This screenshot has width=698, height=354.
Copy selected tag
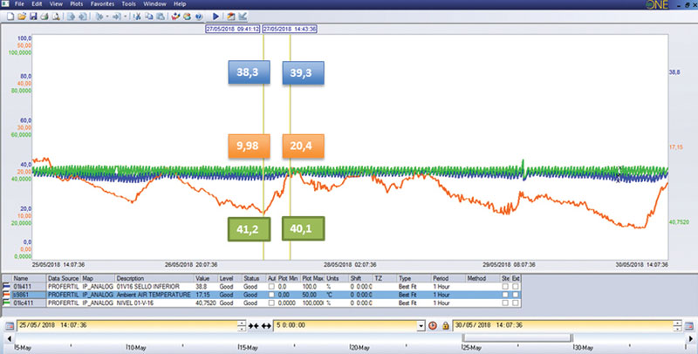coord(148,17)
